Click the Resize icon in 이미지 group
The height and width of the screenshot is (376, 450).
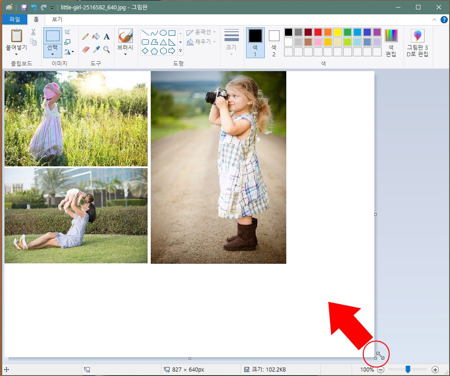[67, 42]
